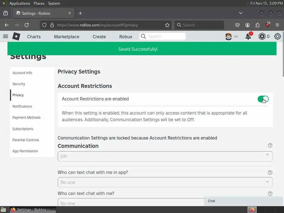Click the Firefox search box
This screenshot has height=213, width=284.
point(199,25)
